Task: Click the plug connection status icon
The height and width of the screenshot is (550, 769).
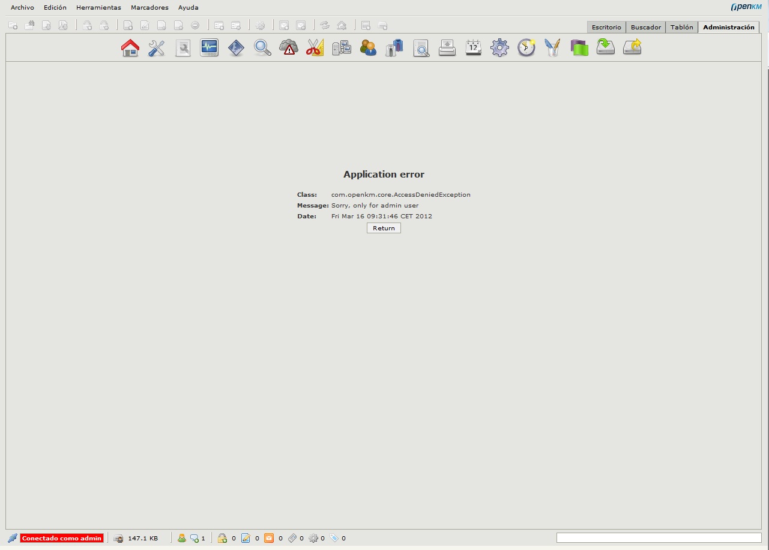Action: pyautogui.click(x=12, y=538)
